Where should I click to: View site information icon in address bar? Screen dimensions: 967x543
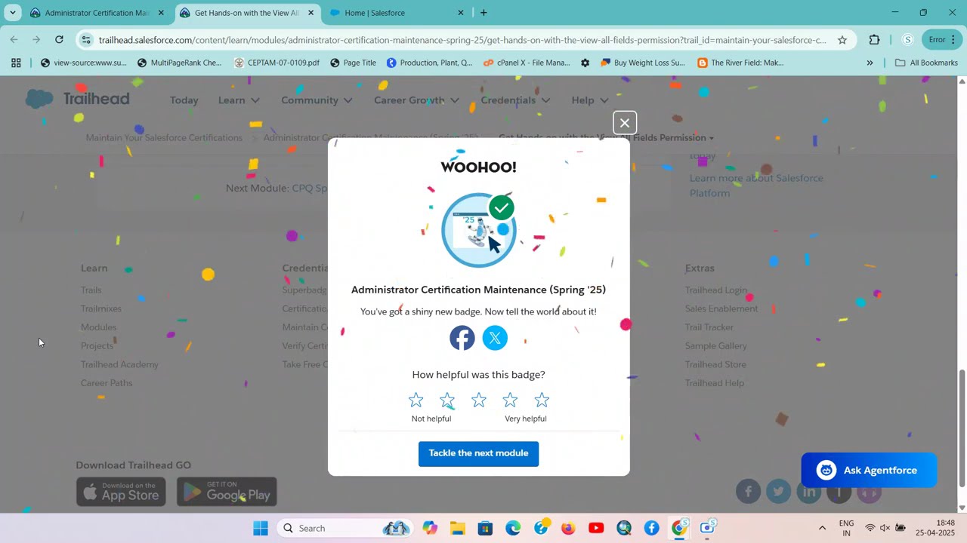click(x=86, y=40)
